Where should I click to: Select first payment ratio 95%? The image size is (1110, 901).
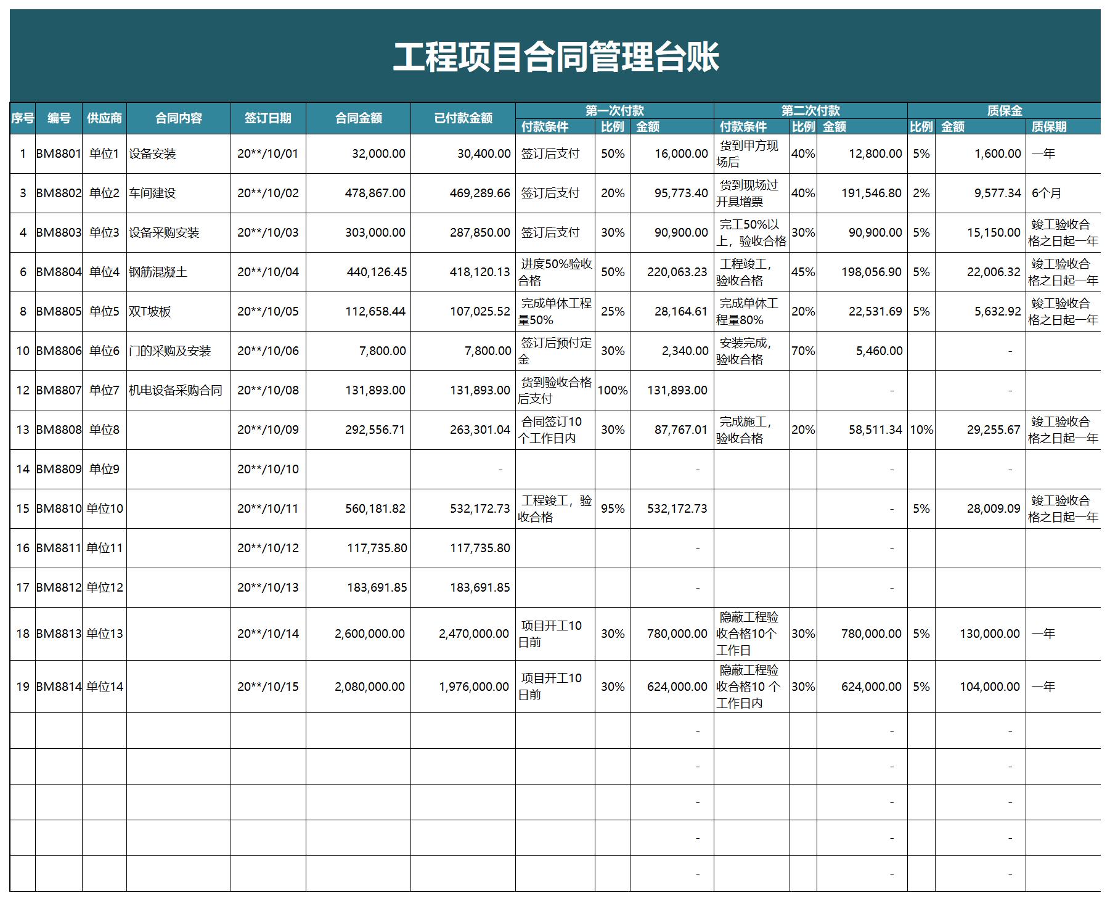click(x=613, y=508)
